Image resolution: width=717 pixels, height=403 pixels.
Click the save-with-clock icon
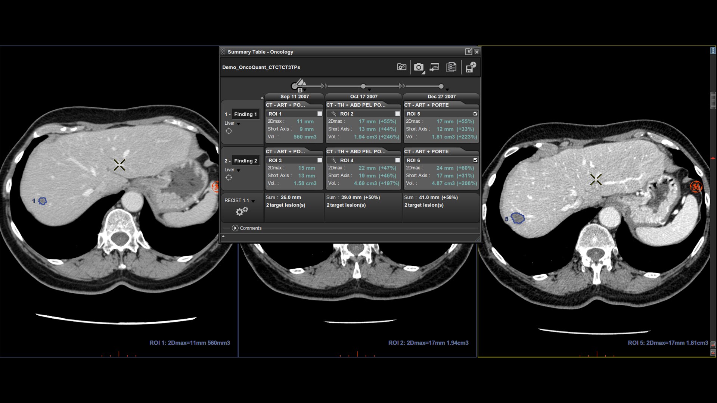pyautogui.click(x=471, y=67)
